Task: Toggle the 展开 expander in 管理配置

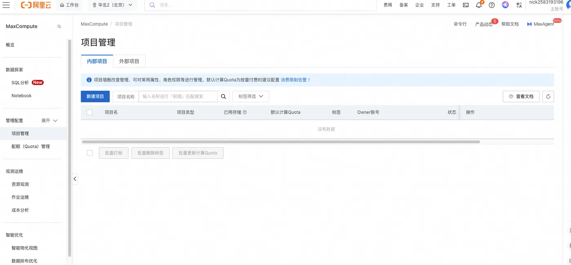Action: click(x=49, y=120)
